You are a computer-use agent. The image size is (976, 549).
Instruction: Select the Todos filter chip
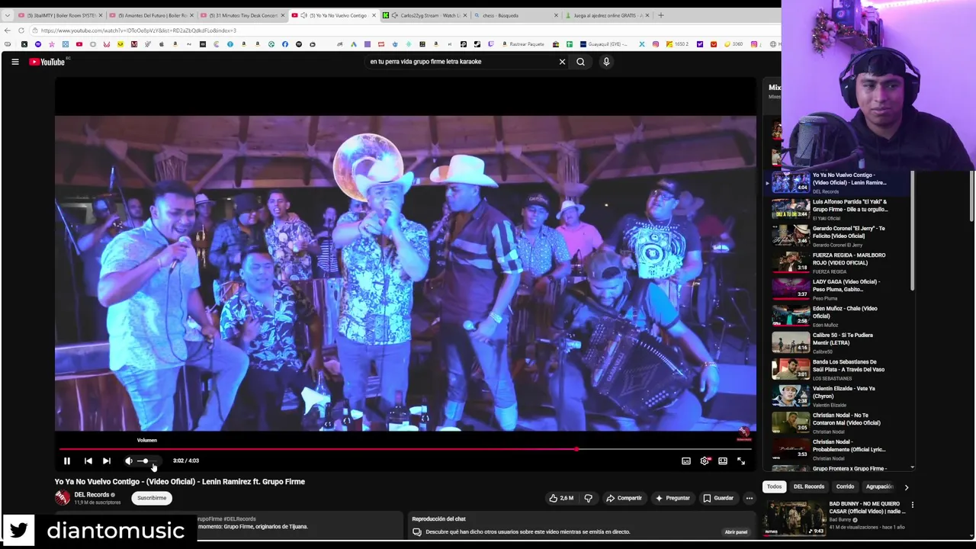775,486
